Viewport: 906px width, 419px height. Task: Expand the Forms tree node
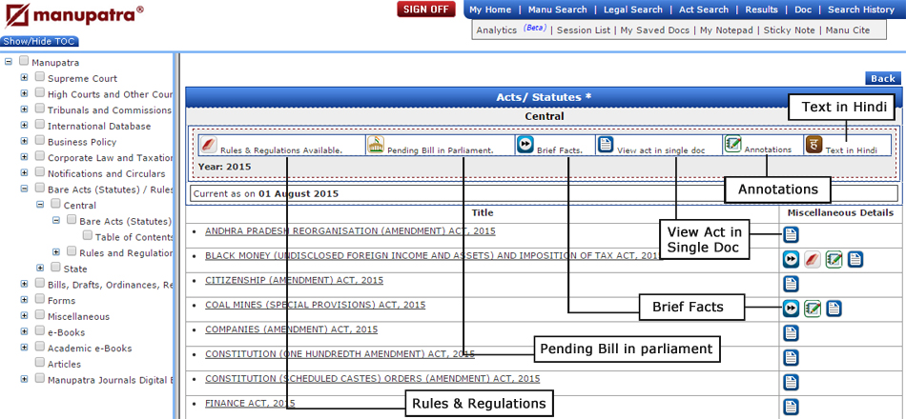point(24,300)
